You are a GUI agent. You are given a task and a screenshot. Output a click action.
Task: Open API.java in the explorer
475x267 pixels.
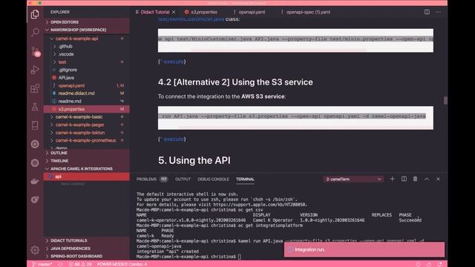point(87,78)
